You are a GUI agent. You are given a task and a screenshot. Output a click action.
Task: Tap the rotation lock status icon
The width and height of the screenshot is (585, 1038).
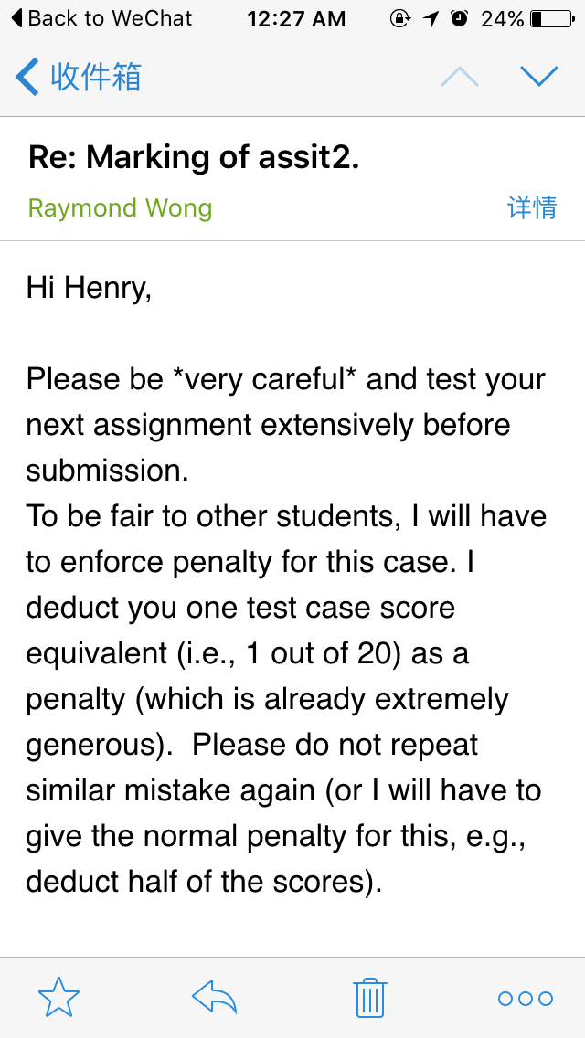[399, 18]
